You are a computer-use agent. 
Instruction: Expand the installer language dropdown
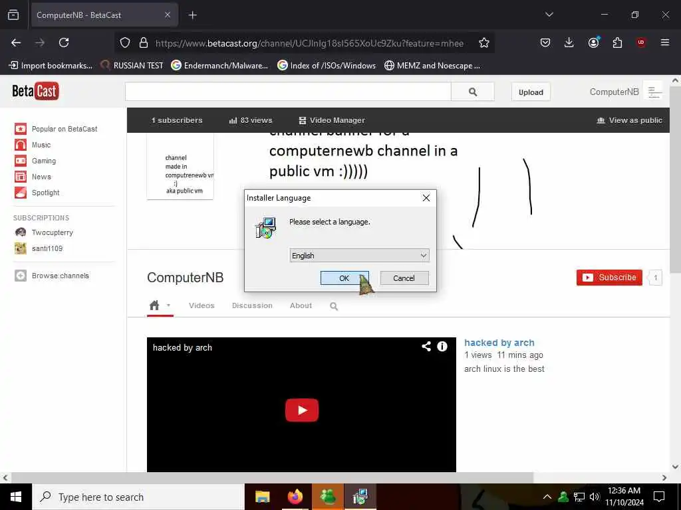[x=360, y=256]
